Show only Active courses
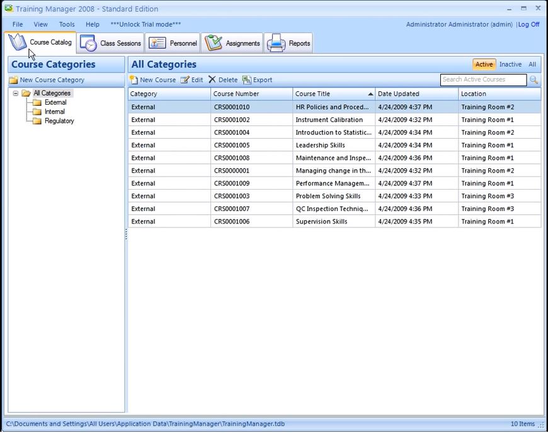The image size is (548, 433). 484,64
